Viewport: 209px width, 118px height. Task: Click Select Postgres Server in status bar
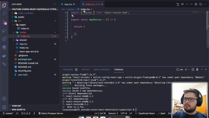[x=51, y=113]
